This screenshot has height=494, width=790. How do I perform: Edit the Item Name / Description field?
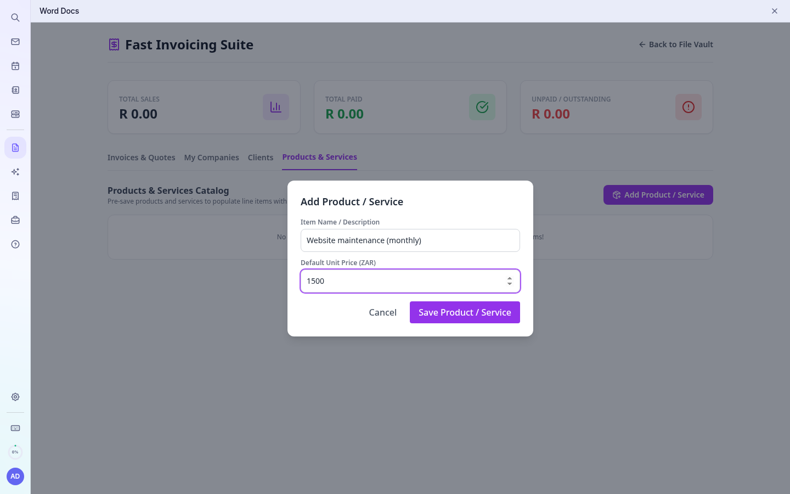click(x=410, y=240)
